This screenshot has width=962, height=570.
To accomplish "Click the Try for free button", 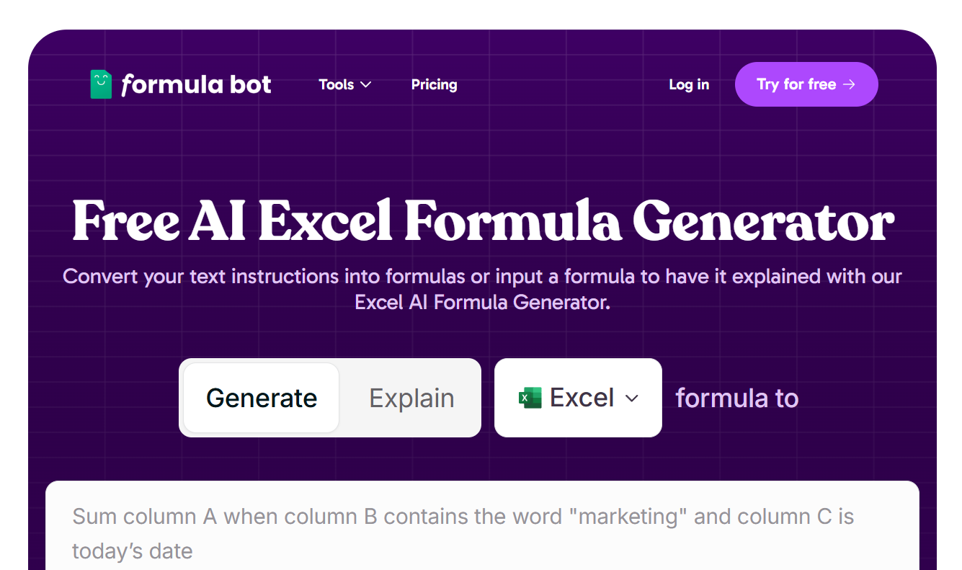I will [x=806, y=84].
